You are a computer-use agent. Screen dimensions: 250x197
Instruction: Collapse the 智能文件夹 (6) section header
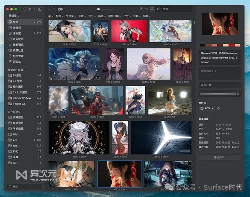pyautogui.click(x=16, y=70)
